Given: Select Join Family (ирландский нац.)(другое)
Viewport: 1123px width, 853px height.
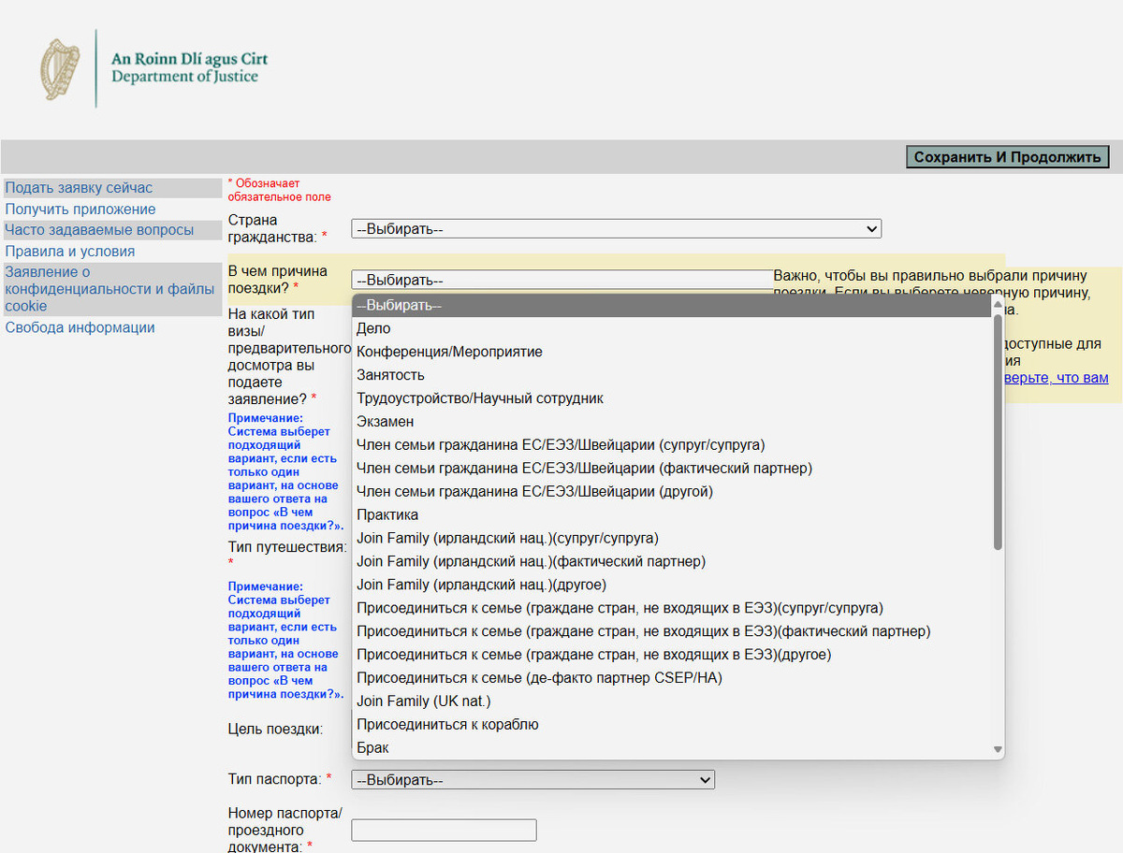Looking at the screenshot, I should pyautogui.click(x=672, y=586).
